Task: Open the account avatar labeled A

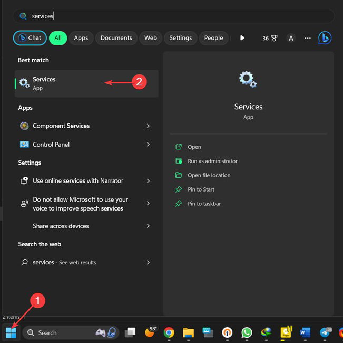Action: pyautogui.click(x=291, y=38)
